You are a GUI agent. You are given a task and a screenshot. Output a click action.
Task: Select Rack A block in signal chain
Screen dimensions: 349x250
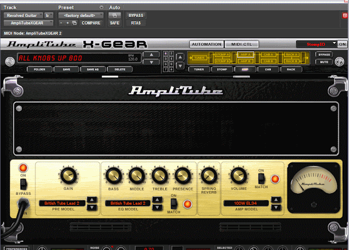(x=291, y=55)
